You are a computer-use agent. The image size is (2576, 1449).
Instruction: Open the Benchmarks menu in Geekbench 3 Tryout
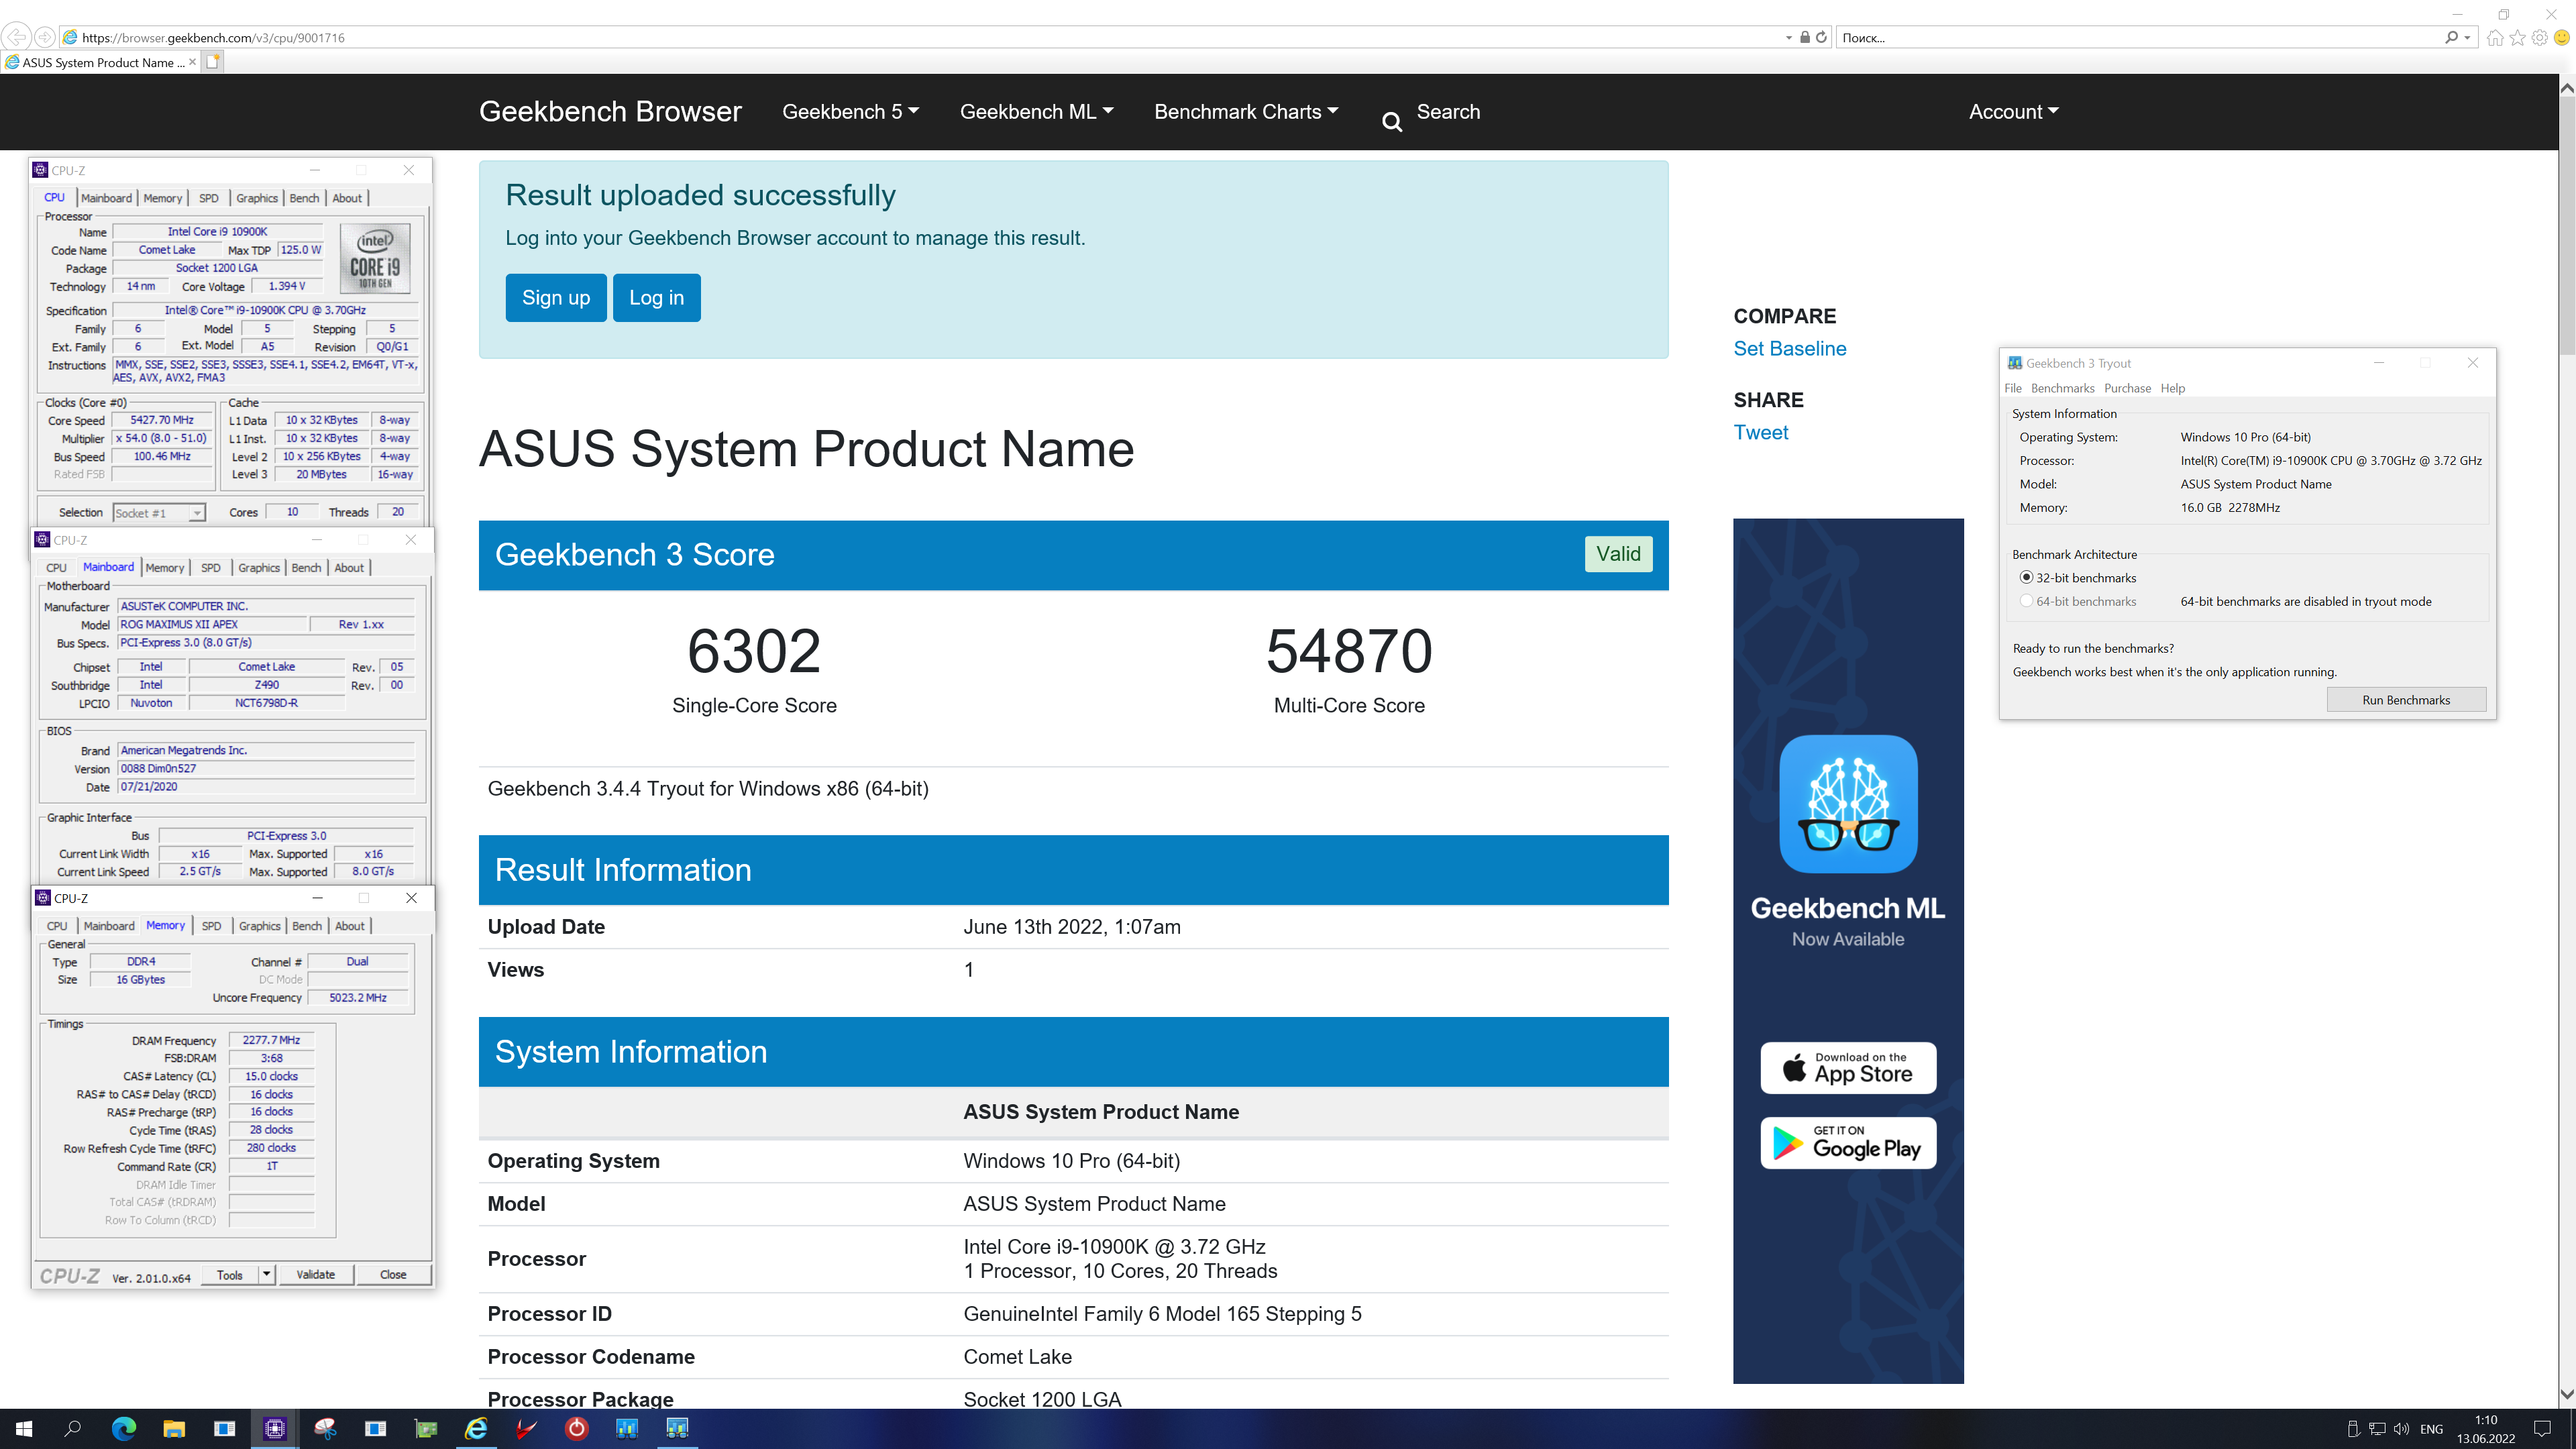(x=2062, y=388)
